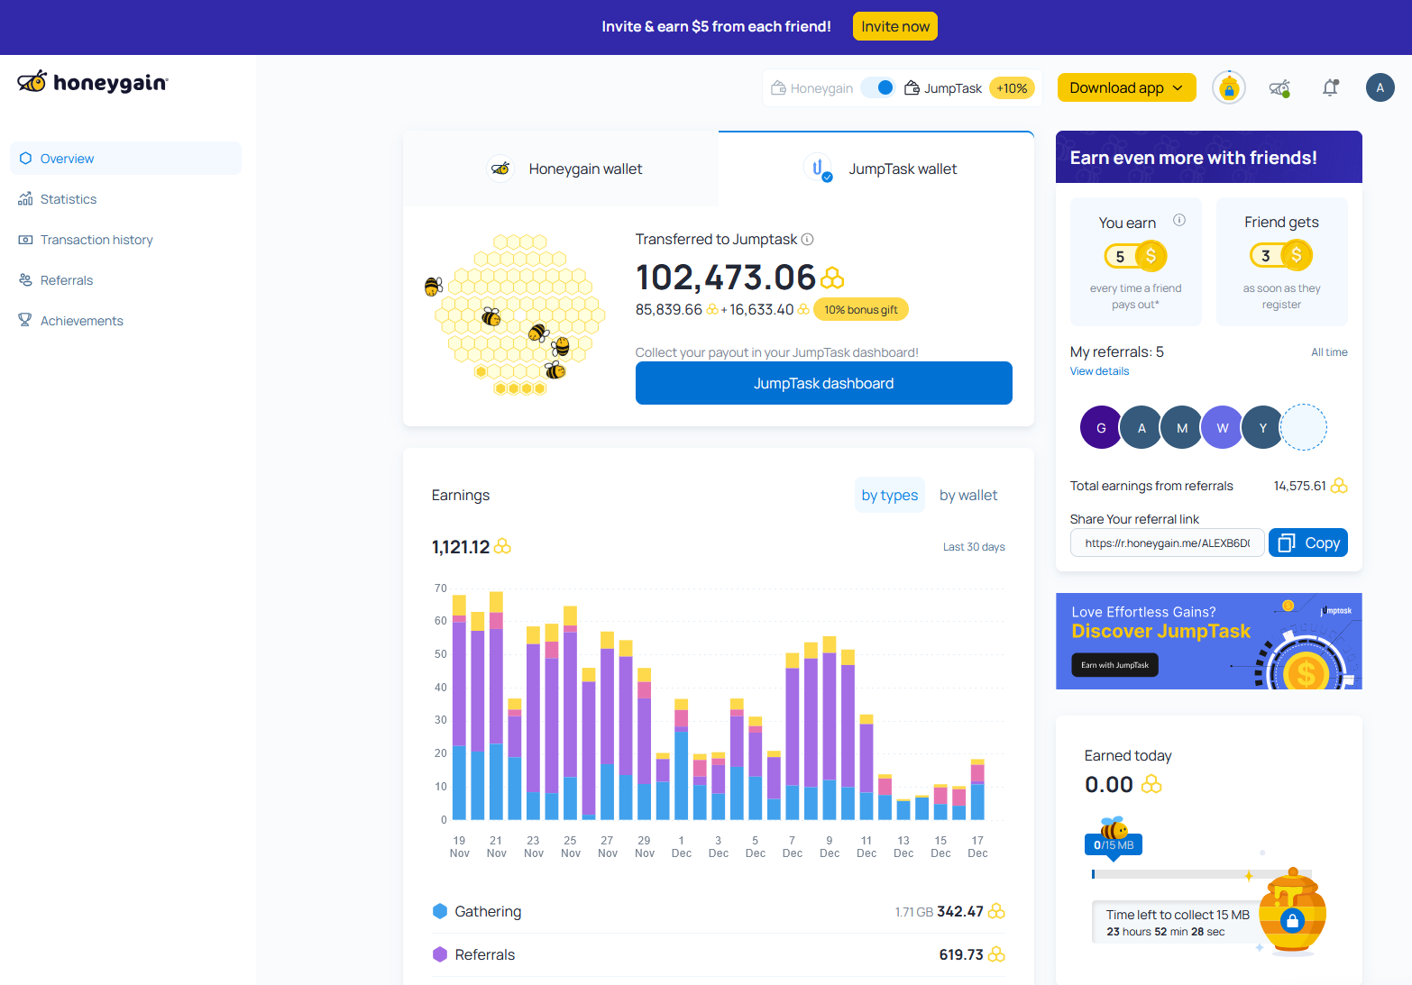This screenshot has width=1412, height=985.
Task: Click the empty dashed referral placeholder
Action: pyautogui.click(x=1304, y=427)
